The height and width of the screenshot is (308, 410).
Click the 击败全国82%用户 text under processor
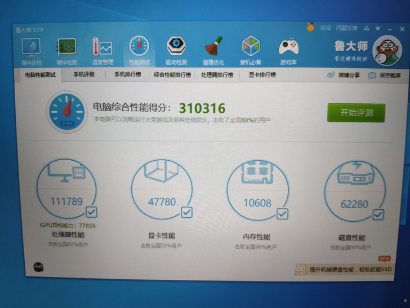coord(68,244)
